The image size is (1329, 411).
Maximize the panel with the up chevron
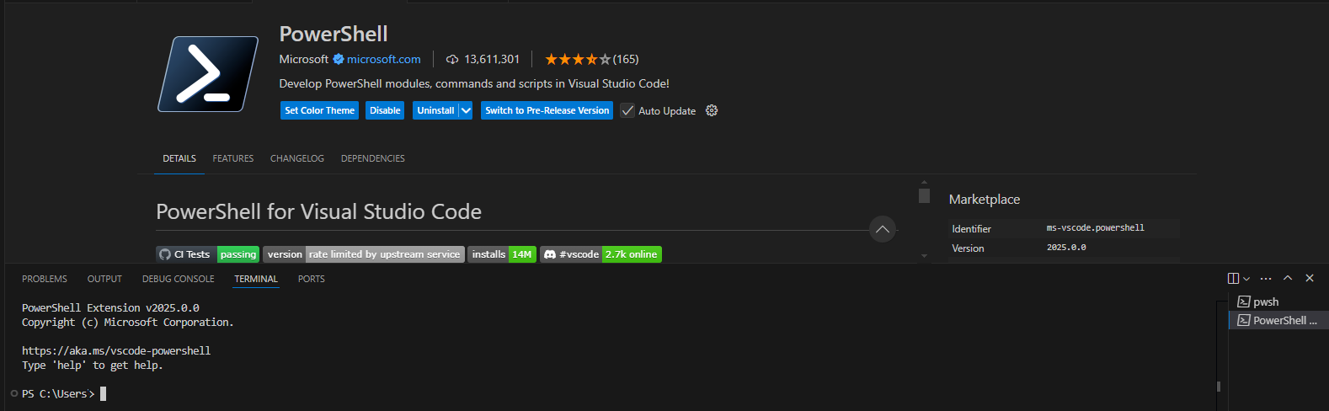1288,278
